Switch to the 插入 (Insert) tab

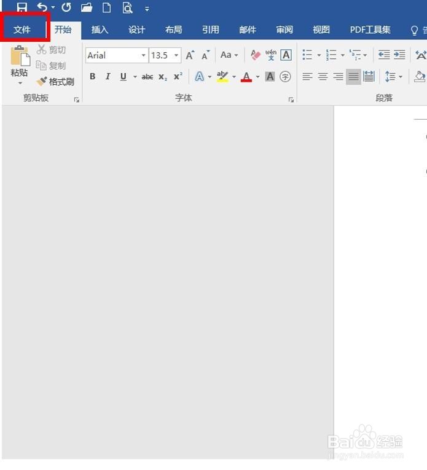point(100,29)
